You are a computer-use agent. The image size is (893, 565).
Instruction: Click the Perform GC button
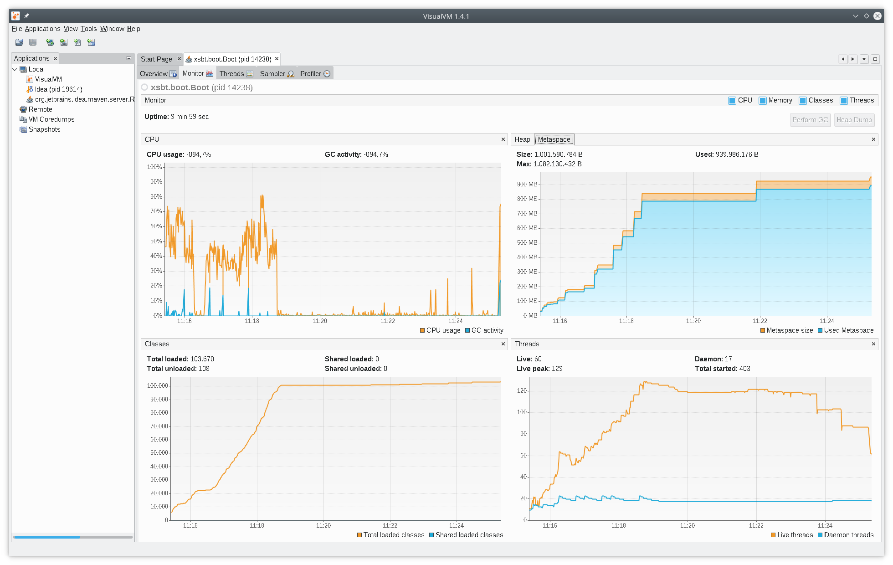pos(810,120)
